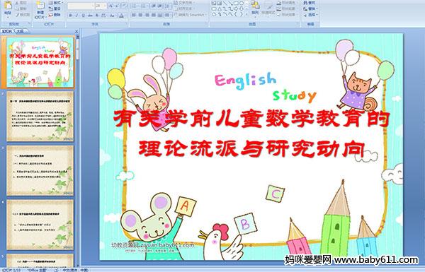Click the Bullets list icon
425x272 pixels.
[134, 6]
